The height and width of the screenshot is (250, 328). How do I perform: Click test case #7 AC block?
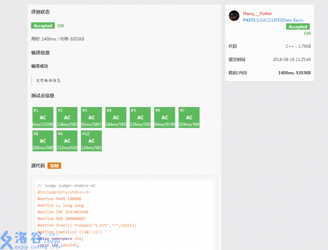pyautogui.click(x=189, y=117)
